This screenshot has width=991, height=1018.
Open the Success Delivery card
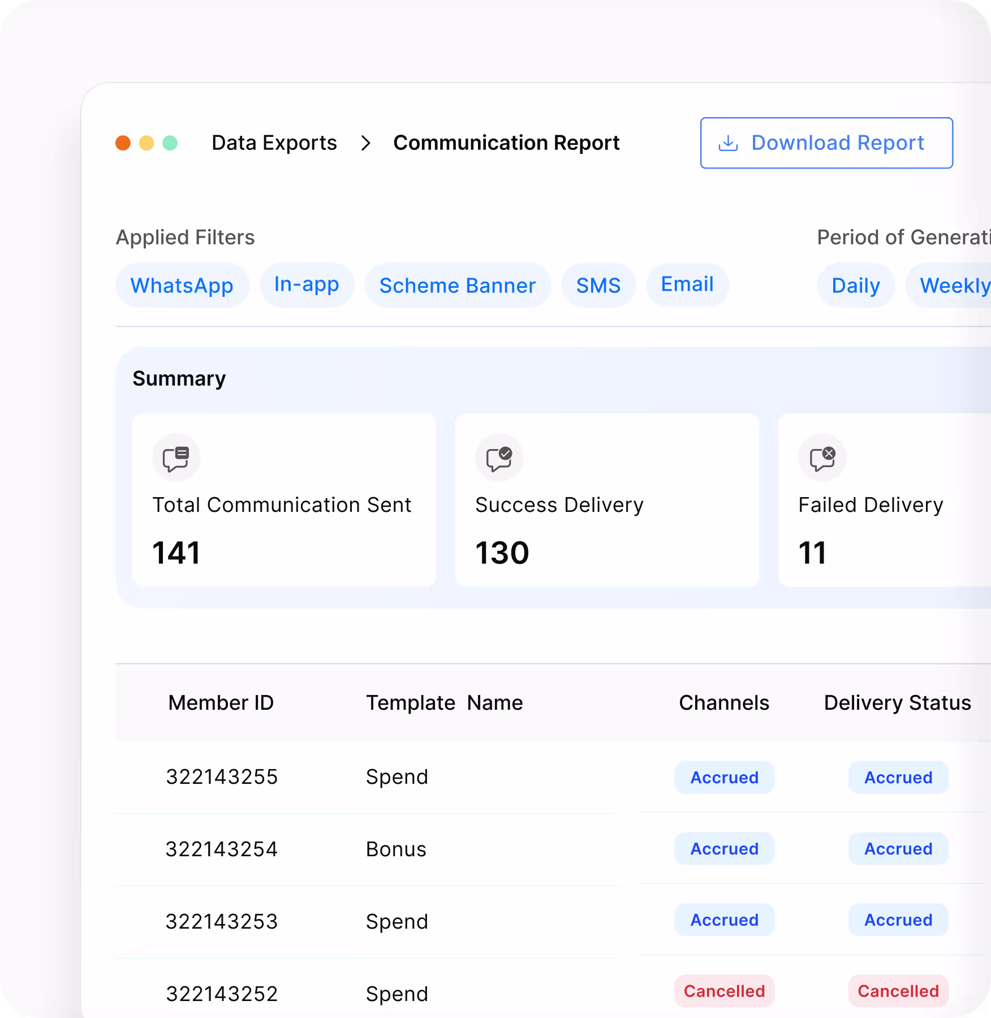(x=607, y=500)
